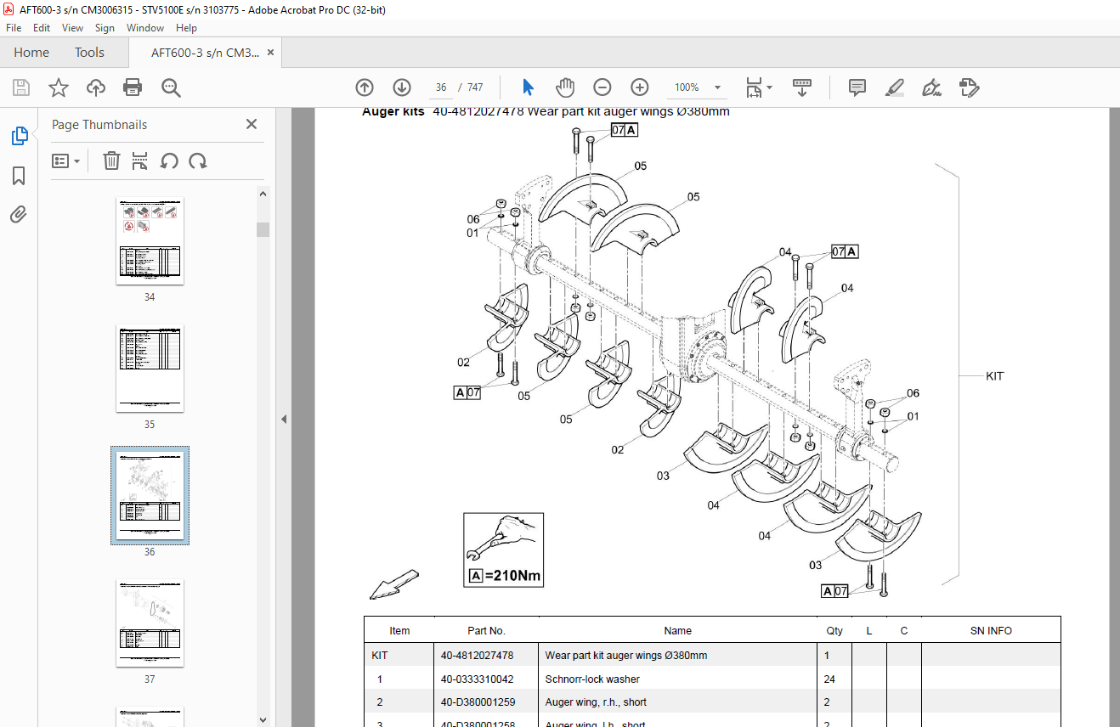Click part number 40-D380001259

point(478,702)
